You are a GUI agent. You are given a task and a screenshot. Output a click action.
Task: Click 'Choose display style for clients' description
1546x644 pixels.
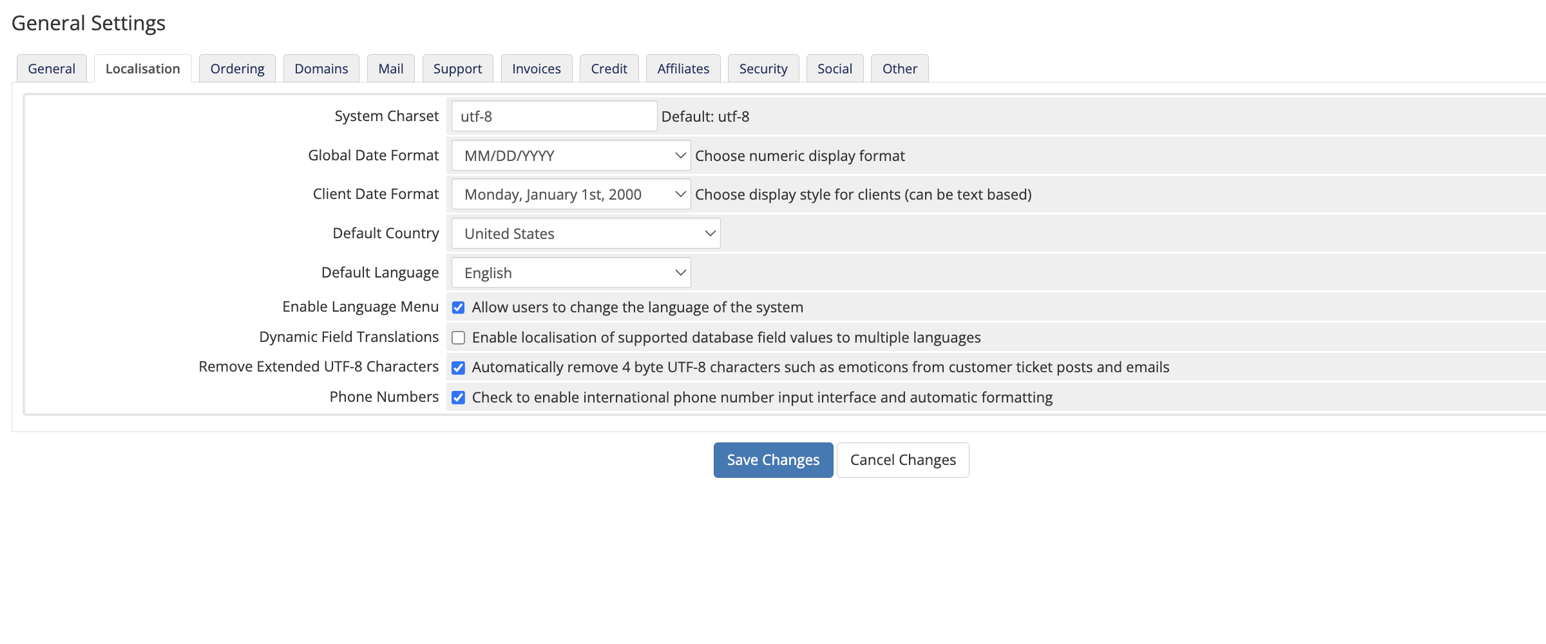coord(863,194)
